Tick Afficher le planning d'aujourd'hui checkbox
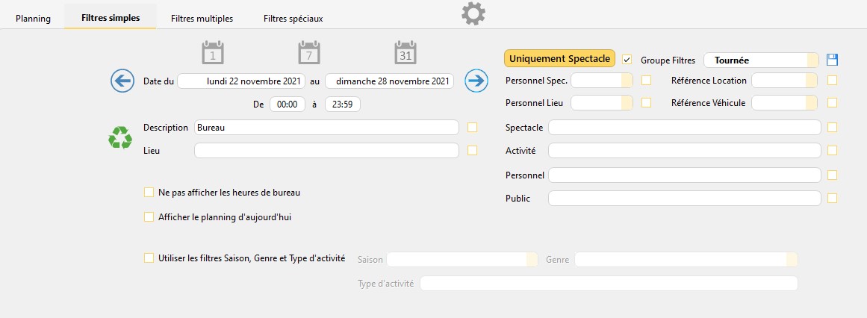The width and height of the screenshot is (867, 318). [x=149, y=217]
